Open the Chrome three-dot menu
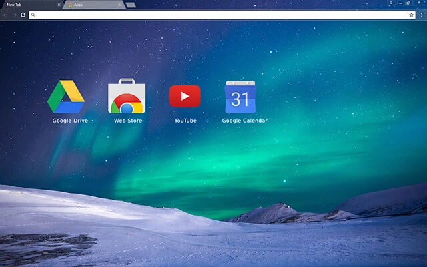The width and height of the screenshot is (427, 267). tap(421, 15)
